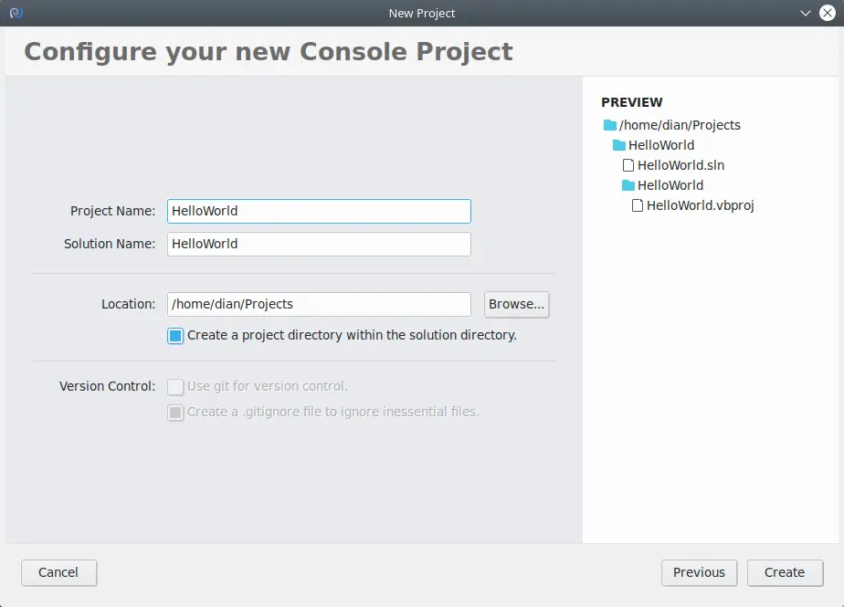Image resolution: width=844 pixels, height=607 pixels.
Task: Click inside the Solution Name field
Action: pyautogui.click(x=318, y=244)
